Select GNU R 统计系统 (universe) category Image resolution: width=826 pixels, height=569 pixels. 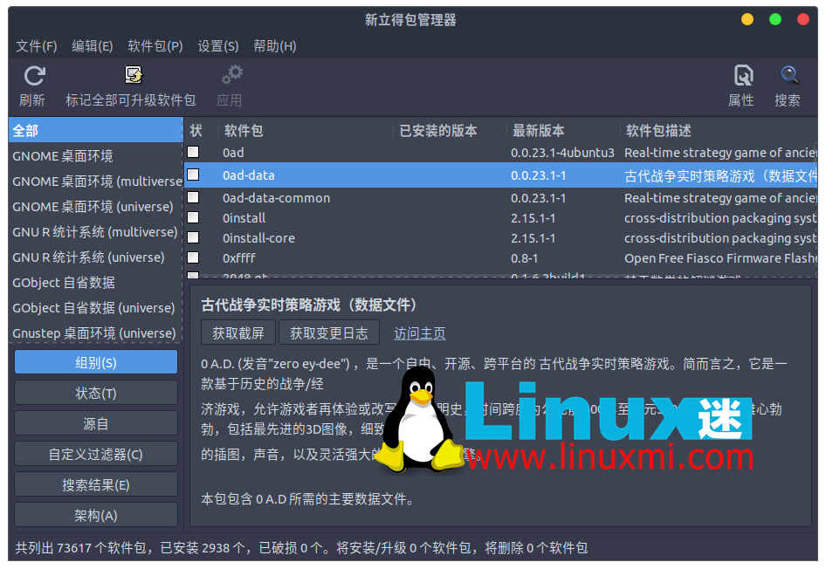95,257
